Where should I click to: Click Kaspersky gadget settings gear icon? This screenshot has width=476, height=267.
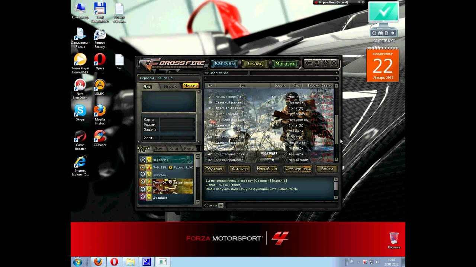pos(392,33)
